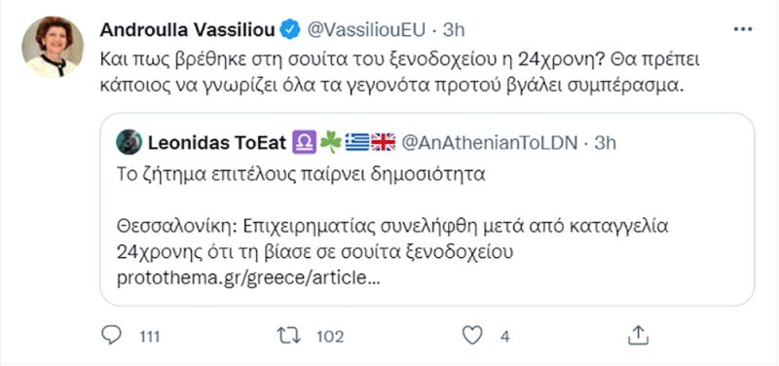779x366 pixels.
Task: Click the Leonidas ToEat avatar
Action: [130, 143]
